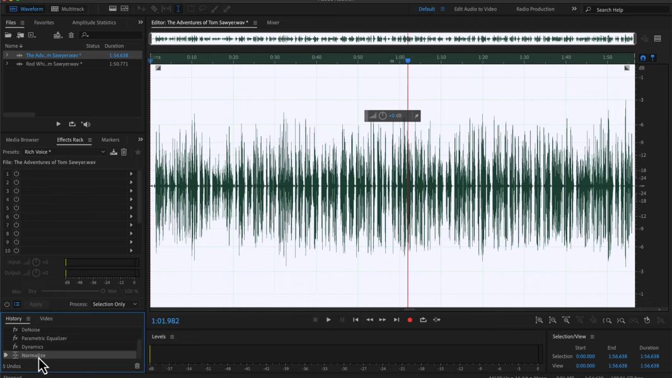
Task: Play file preview in Files panel
Action: pos(58,124)
